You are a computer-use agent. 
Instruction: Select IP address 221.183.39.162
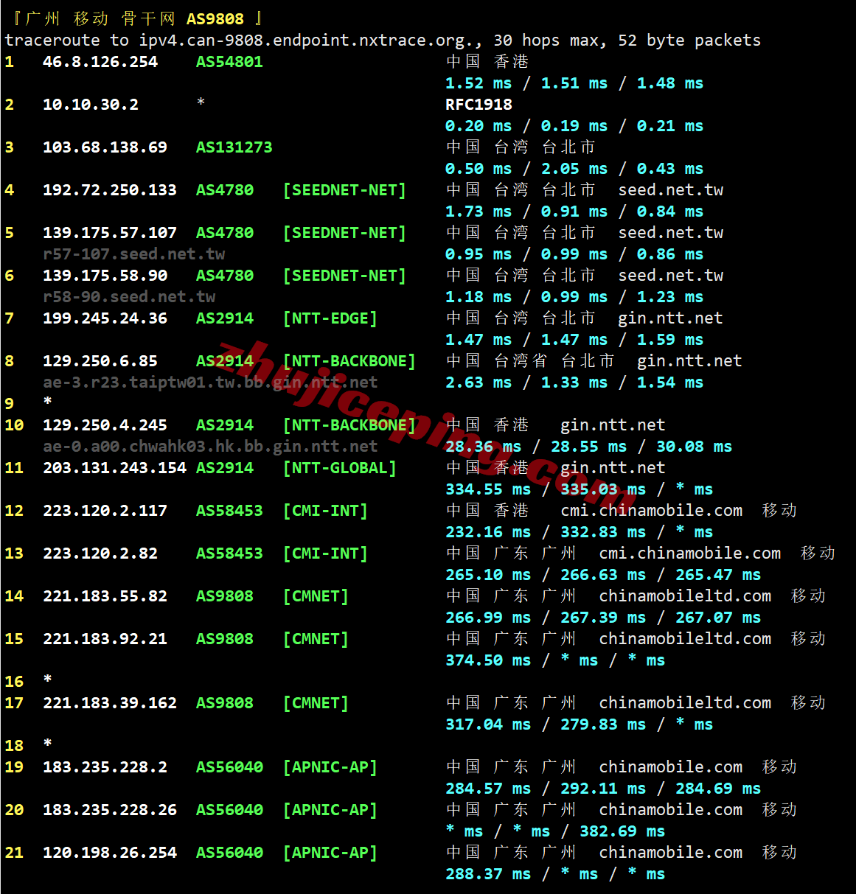(x=110, y=703)
